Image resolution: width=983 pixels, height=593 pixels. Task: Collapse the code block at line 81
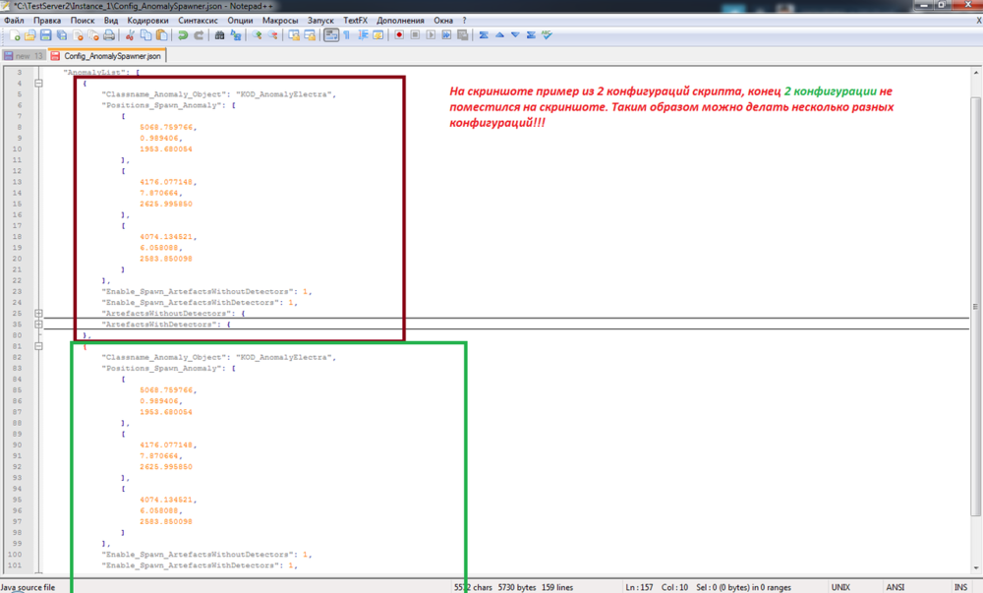39,346
